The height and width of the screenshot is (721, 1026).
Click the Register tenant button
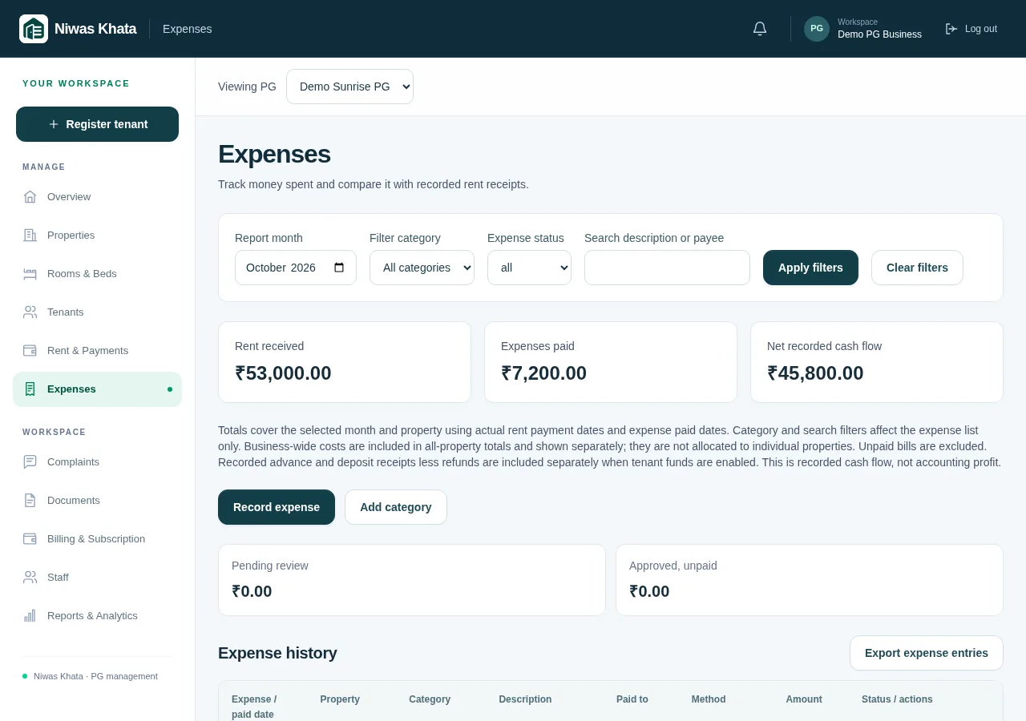97,124
